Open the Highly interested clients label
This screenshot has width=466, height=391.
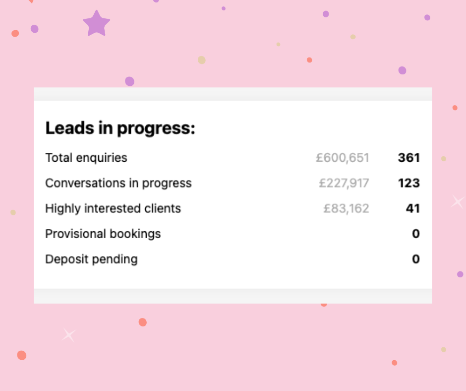[113, 208]
